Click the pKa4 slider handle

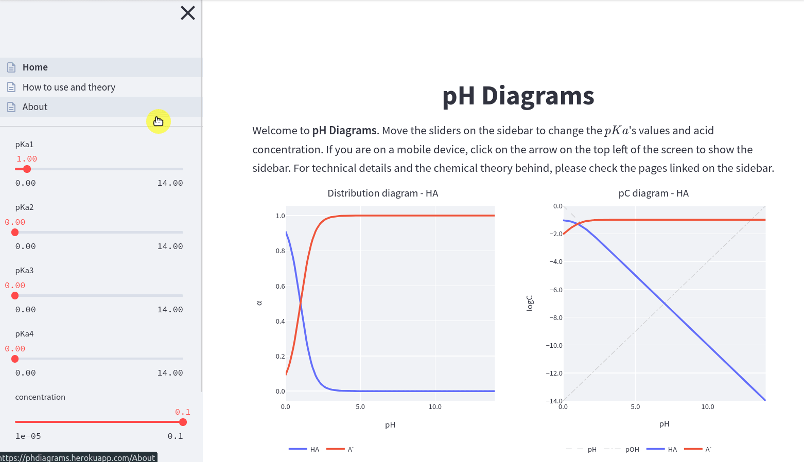[15, 359]
